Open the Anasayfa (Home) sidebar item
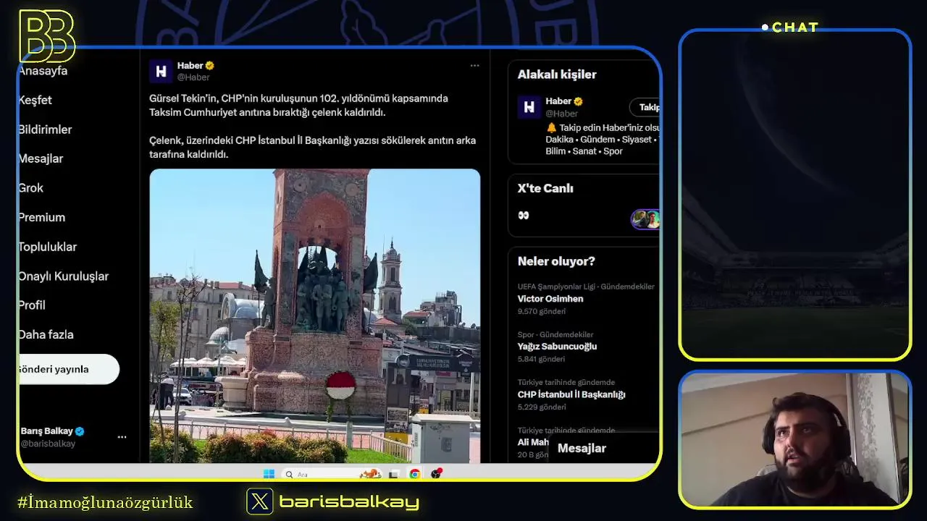927x521 pixels. (x=43, y=71)
